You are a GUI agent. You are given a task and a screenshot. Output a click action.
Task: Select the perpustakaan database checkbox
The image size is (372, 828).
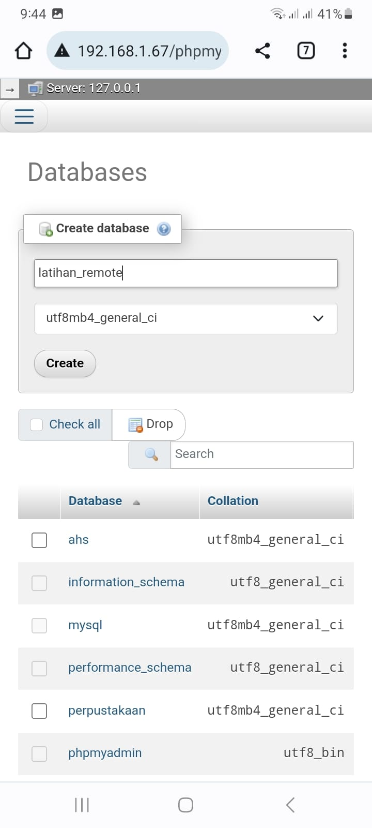[x=39, y=711]
